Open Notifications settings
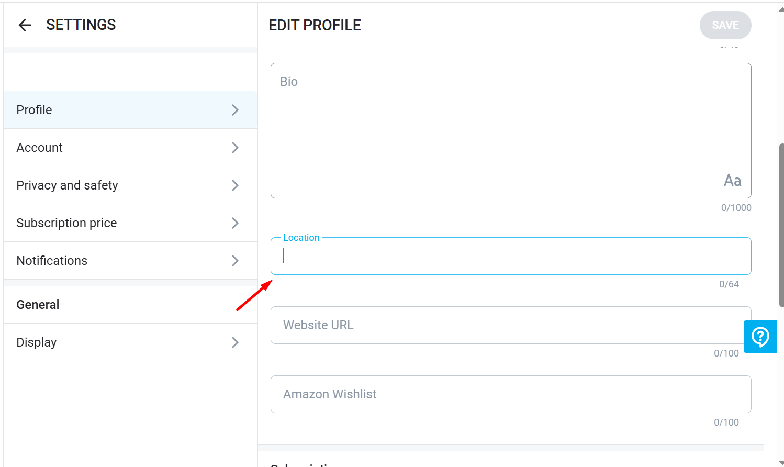Viewport: 784px width, 467px height. [130, 261]
